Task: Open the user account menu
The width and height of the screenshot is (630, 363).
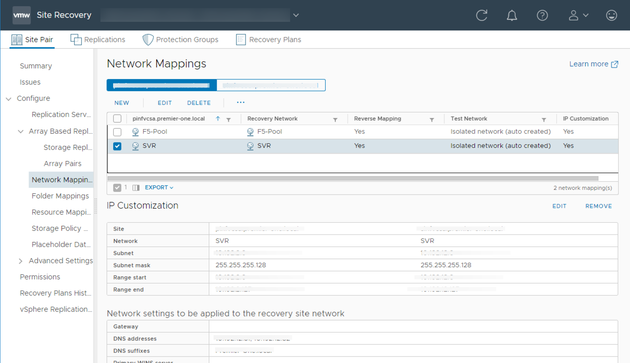Action: click(x=578, y=15)
